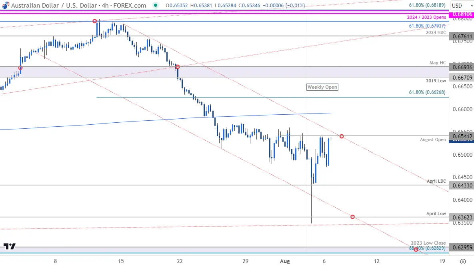Click the open value O0.65352 in header
The width and height of the screenshot is (474, 265).
tap(177, 6)
